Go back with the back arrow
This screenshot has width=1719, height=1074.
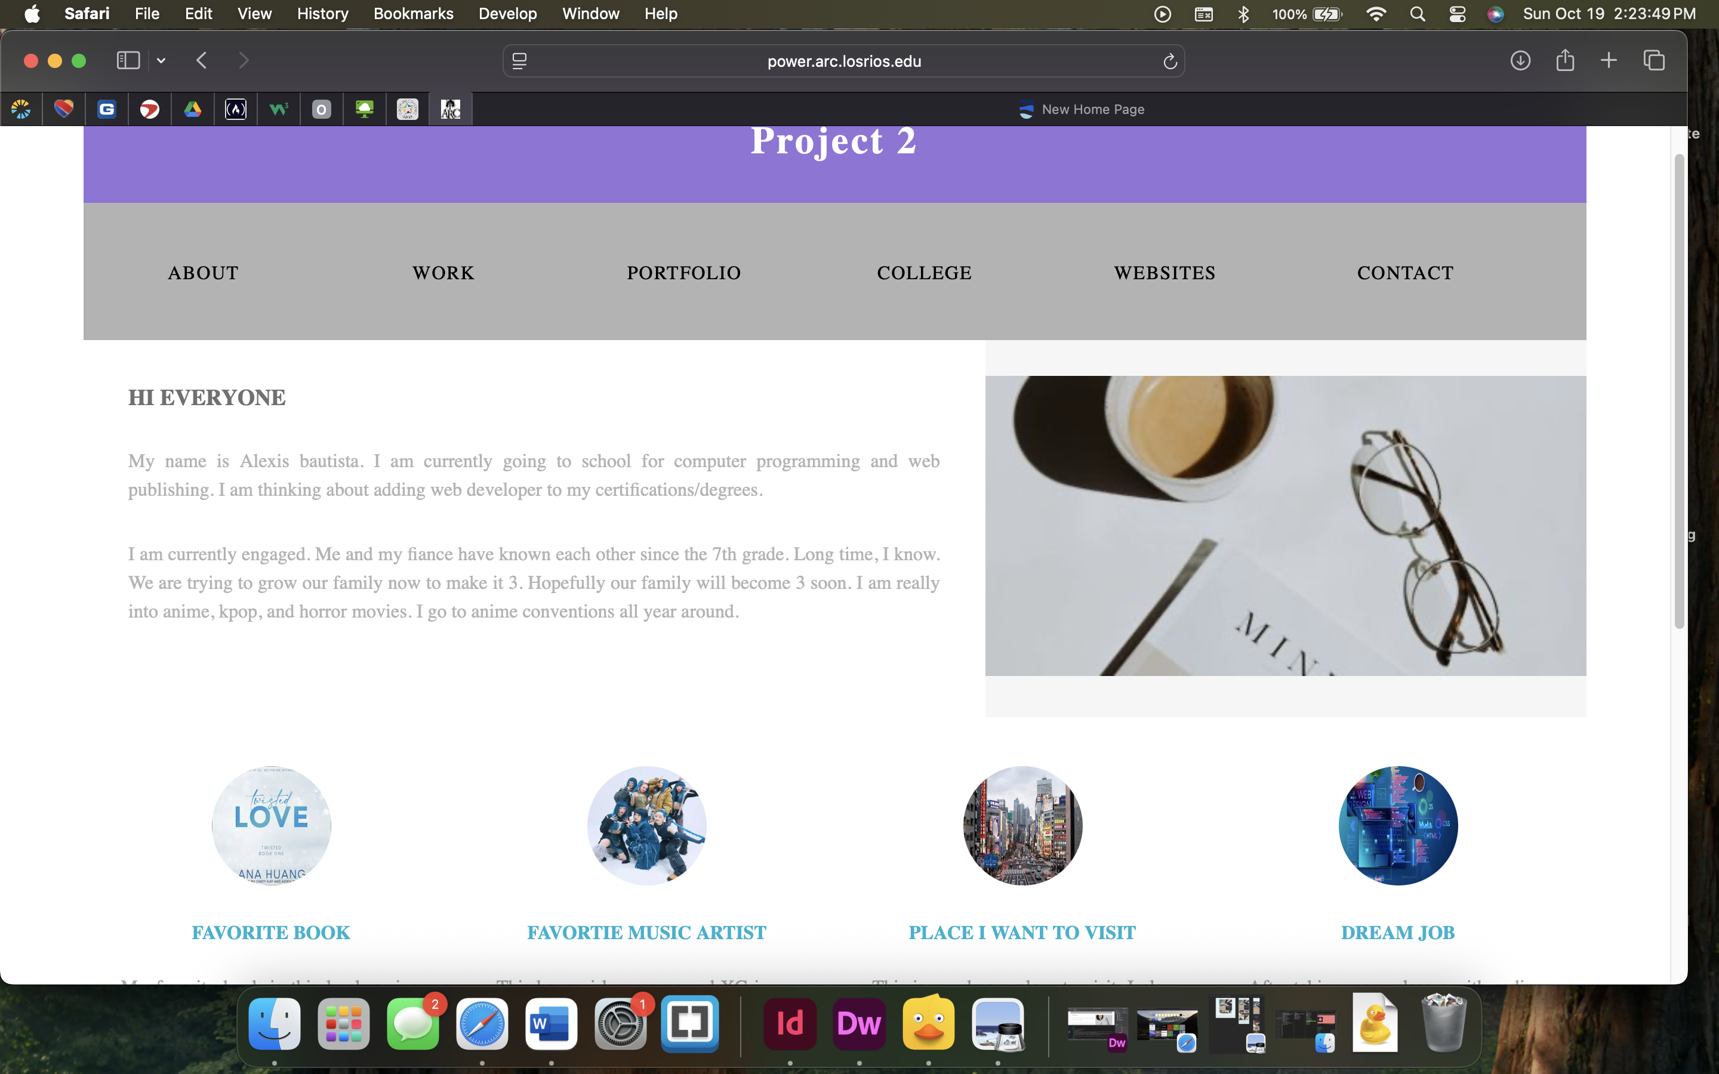click(x=202, y=60)
